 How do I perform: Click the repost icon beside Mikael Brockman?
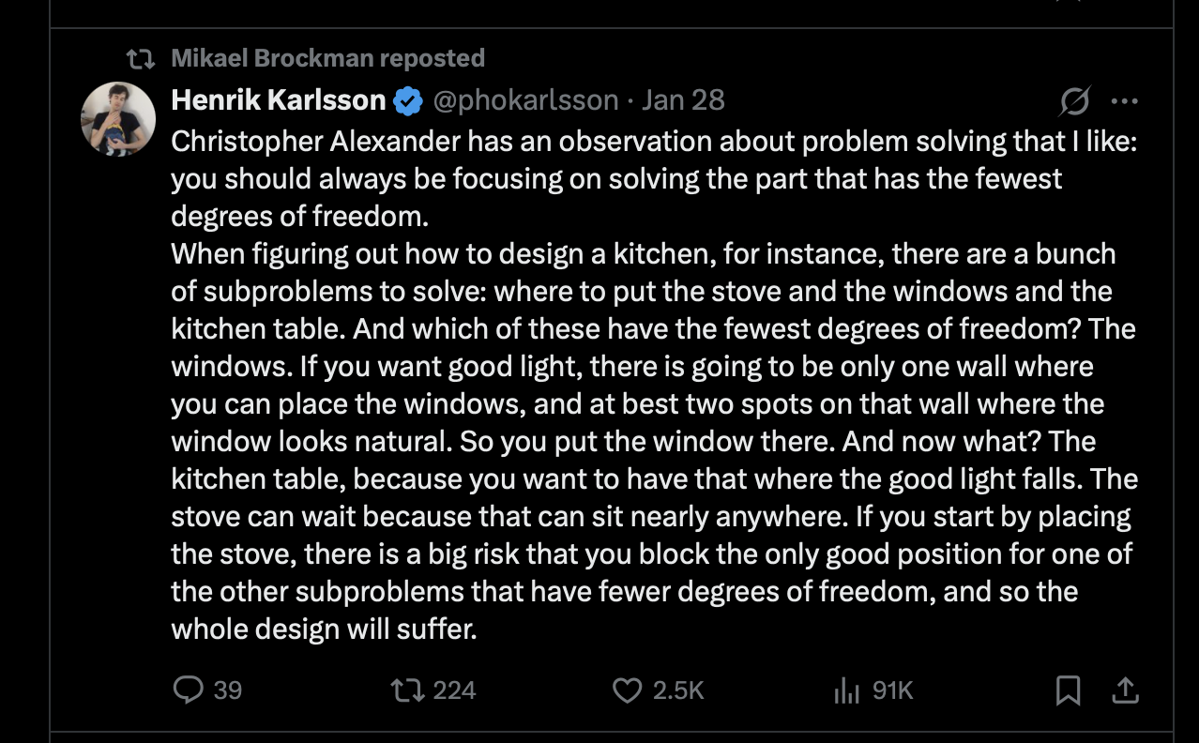click(141, 59)
